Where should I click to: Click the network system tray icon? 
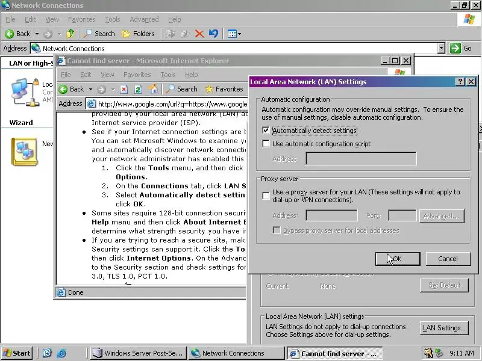[x=439, y=353]
